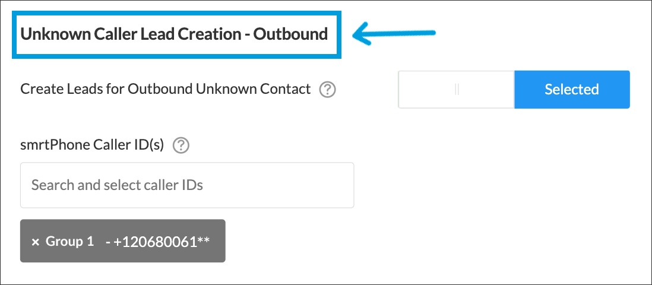Click the Selected toggle button
This screenshot has height=285, width=652.
(x=571, y=90)
